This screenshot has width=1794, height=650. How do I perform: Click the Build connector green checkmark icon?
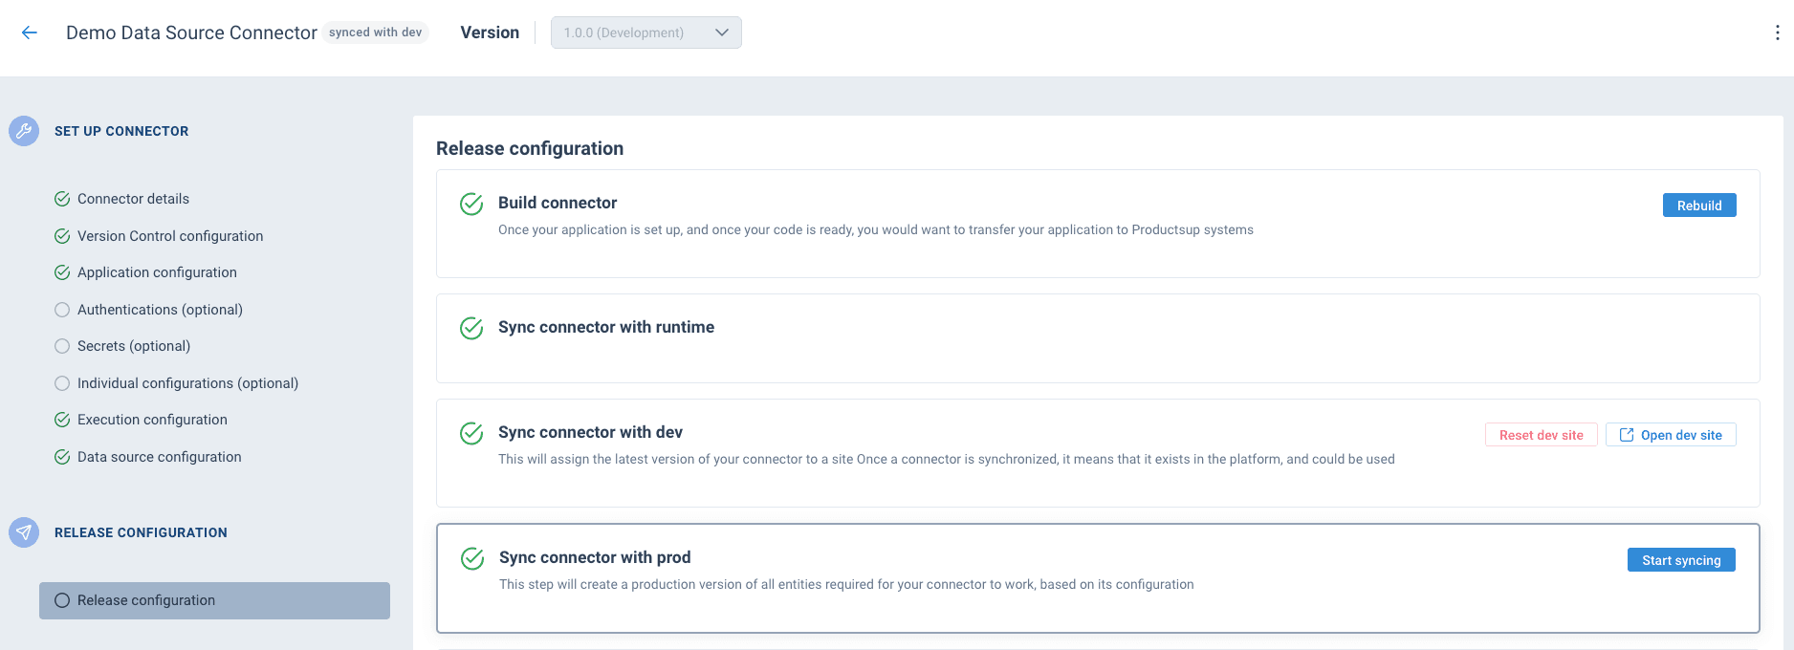(x=471, y=204)
